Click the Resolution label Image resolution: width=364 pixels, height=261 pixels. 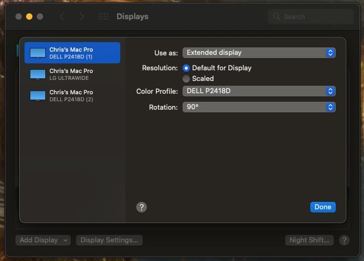point(160,68)
